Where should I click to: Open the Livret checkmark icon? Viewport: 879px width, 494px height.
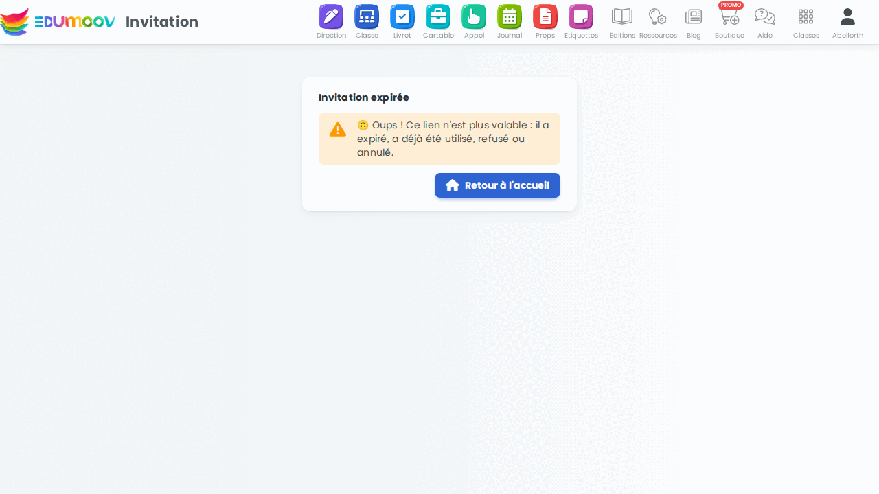(x=402, y=16)
